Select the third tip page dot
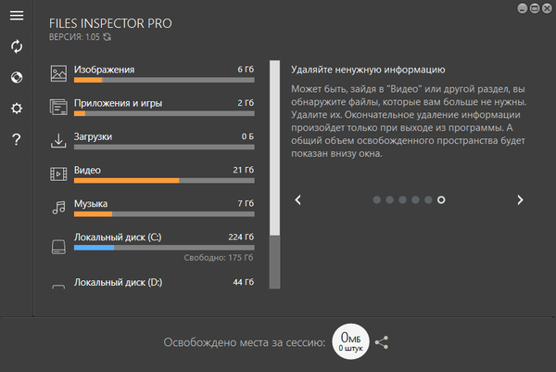The width and height of the screenshot is (556, 372). (402, 199)
